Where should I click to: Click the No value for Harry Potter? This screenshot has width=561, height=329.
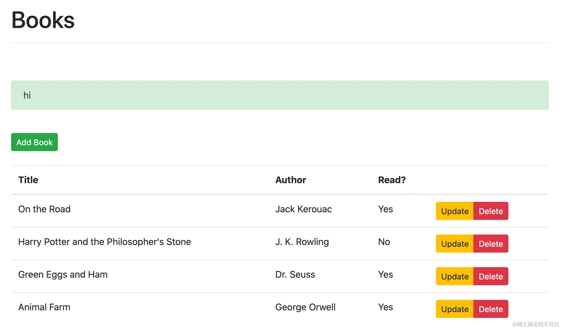click(384, 242)
